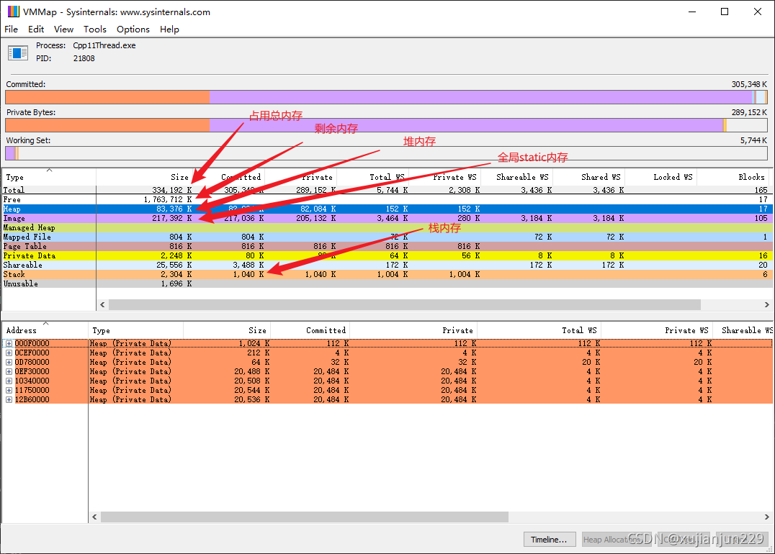Sort details list by Address column
This screenshot has height=554, width=775.
tap(45, 330)
